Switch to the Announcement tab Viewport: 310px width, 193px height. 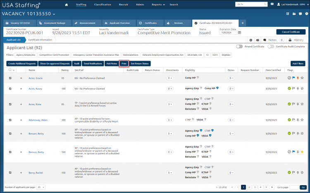pyautogui.click(x=87, y=23)
